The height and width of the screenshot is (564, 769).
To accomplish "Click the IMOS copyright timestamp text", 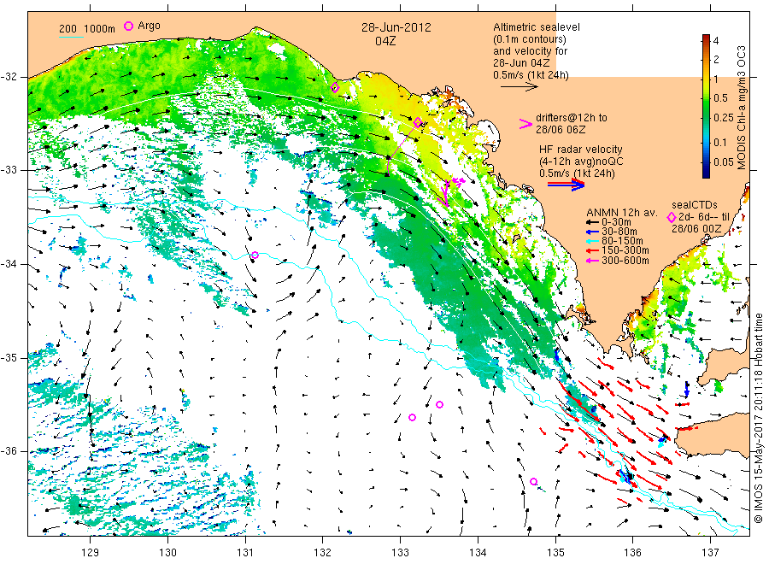I will pos(758,418).
